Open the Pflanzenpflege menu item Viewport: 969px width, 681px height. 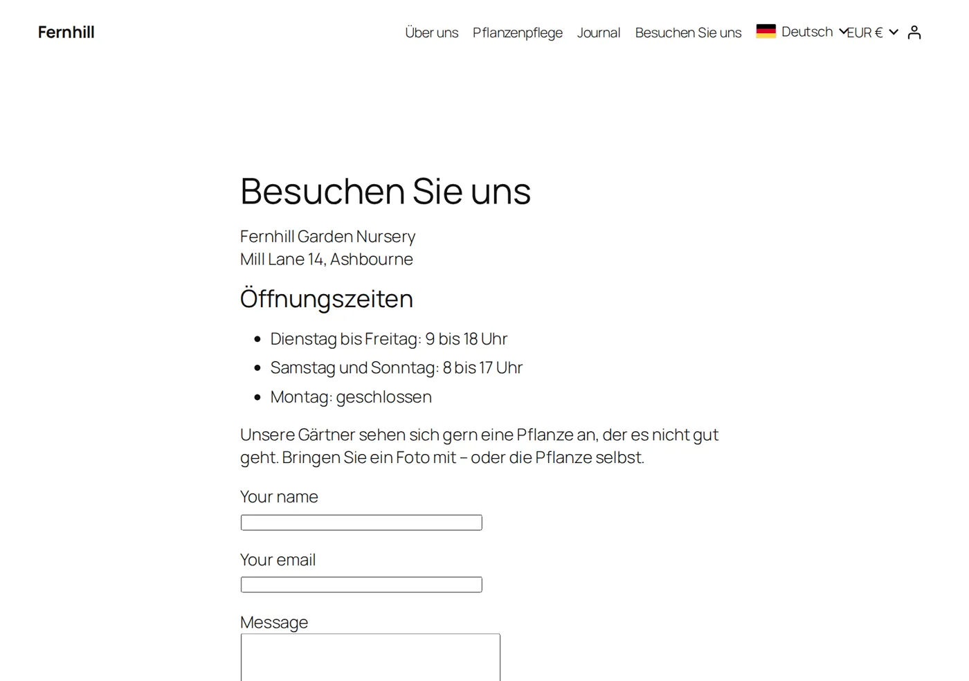coord(518,33)
